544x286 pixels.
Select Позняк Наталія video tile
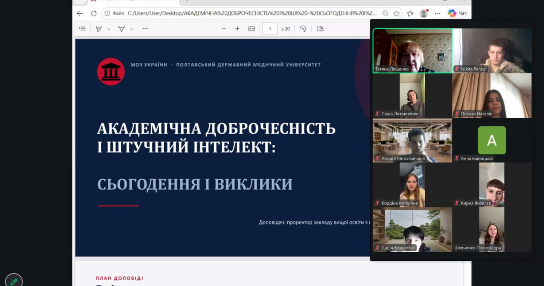pyautogui.click(x=492, y=95)
